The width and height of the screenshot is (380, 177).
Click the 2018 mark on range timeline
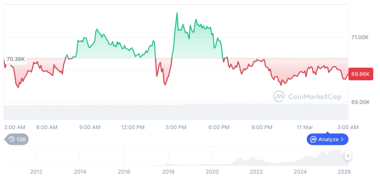click(168, 171)
